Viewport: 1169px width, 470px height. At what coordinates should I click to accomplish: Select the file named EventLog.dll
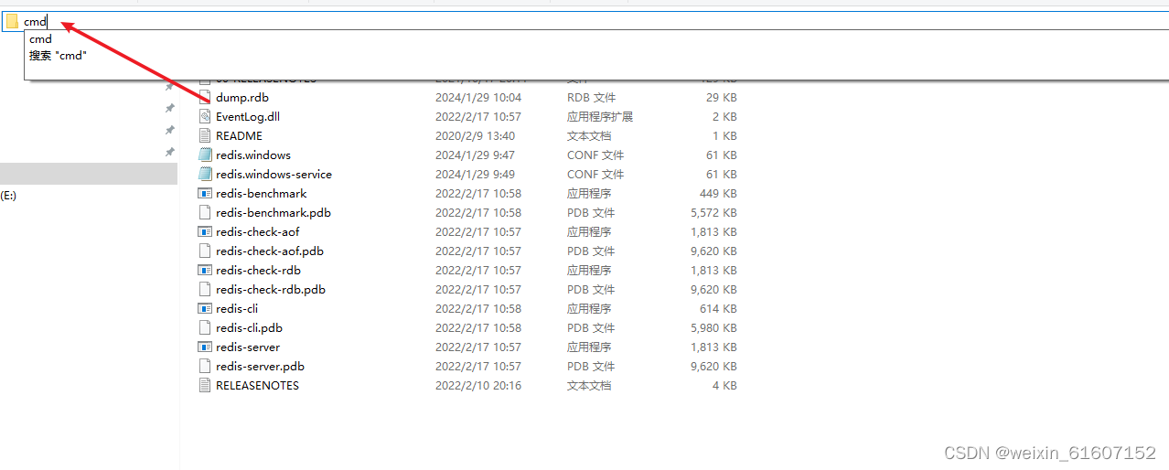point(248,116)
